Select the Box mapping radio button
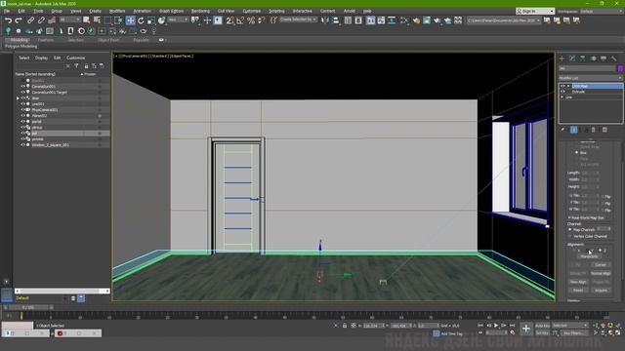This screenshot has height=351, width=625. tap(576, 152)
